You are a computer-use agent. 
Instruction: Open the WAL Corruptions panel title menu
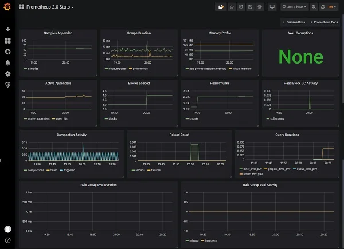(x=300, y=33)
